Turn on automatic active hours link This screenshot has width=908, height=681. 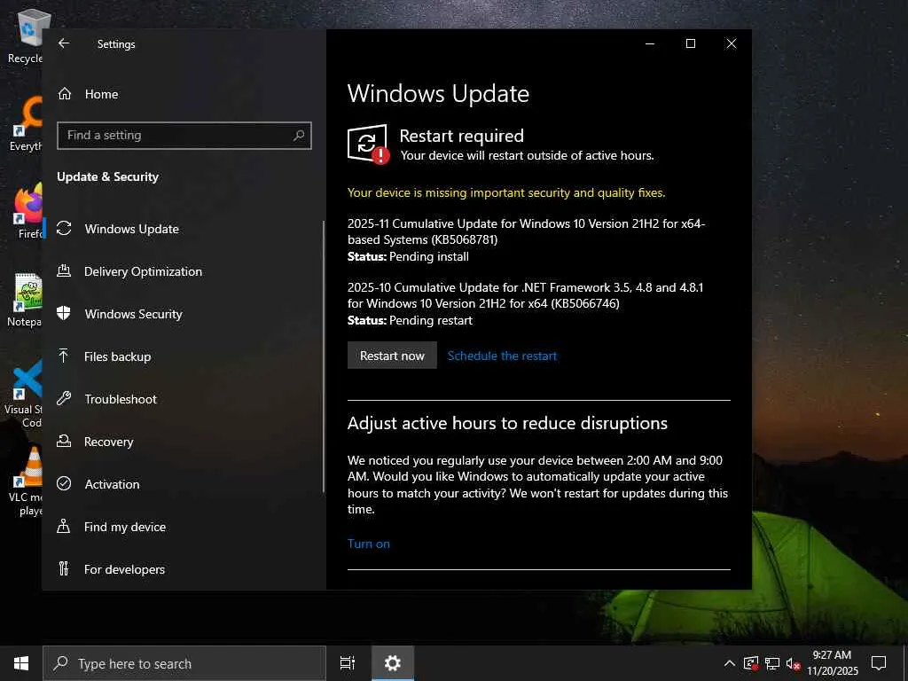369,544
